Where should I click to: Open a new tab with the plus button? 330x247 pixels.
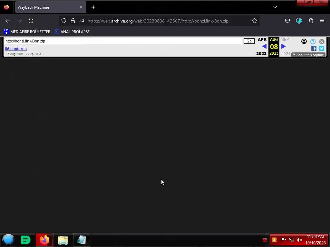(x=93, y=7)
